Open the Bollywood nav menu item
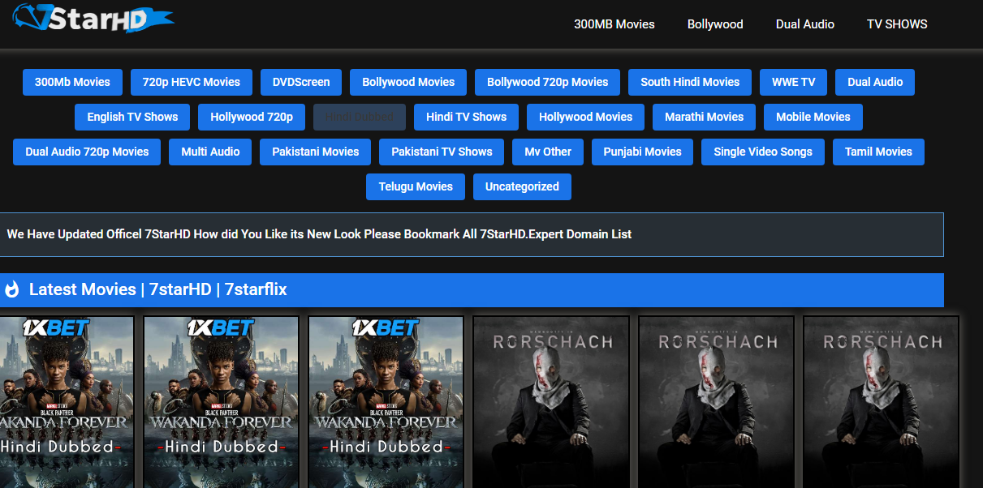 pos(715,24)
